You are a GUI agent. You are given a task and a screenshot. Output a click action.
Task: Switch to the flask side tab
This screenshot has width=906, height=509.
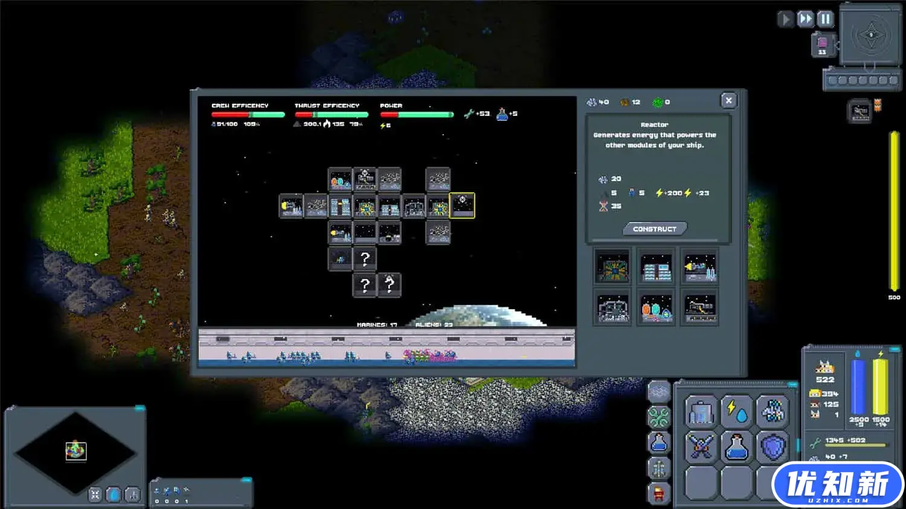[x=659, y=443]
